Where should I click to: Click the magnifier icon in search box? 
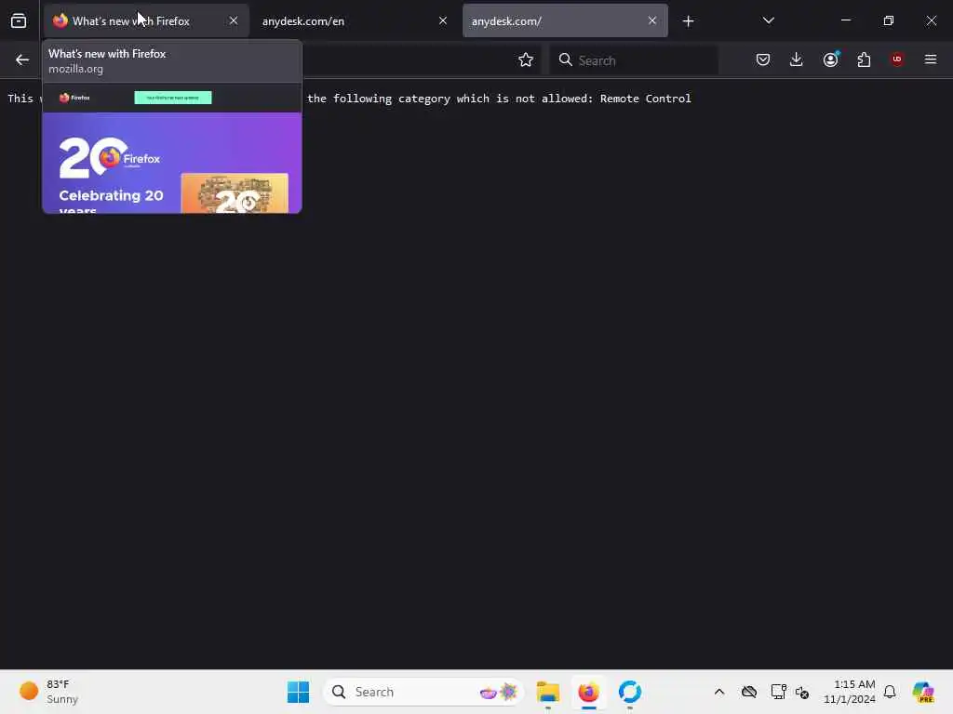(x=566, y=59)
